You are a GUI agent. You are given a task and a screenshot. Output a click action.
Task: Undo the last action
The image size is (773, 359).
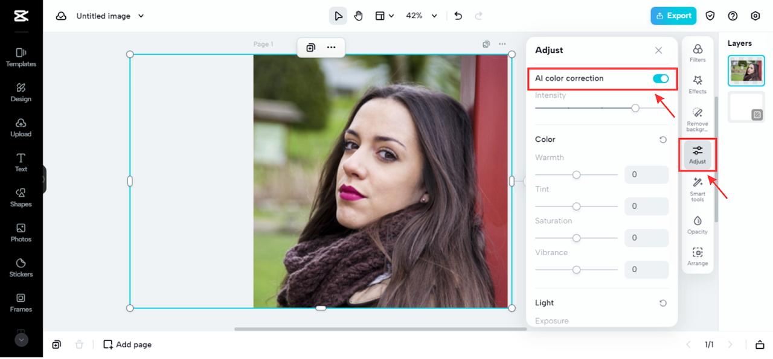[x=458, y=16]
